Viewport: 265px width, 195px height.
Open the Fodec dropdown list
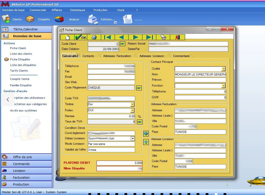click(x=132, y=110)
